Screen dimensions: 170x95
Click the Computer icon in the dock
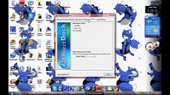(x=71, y=89)
